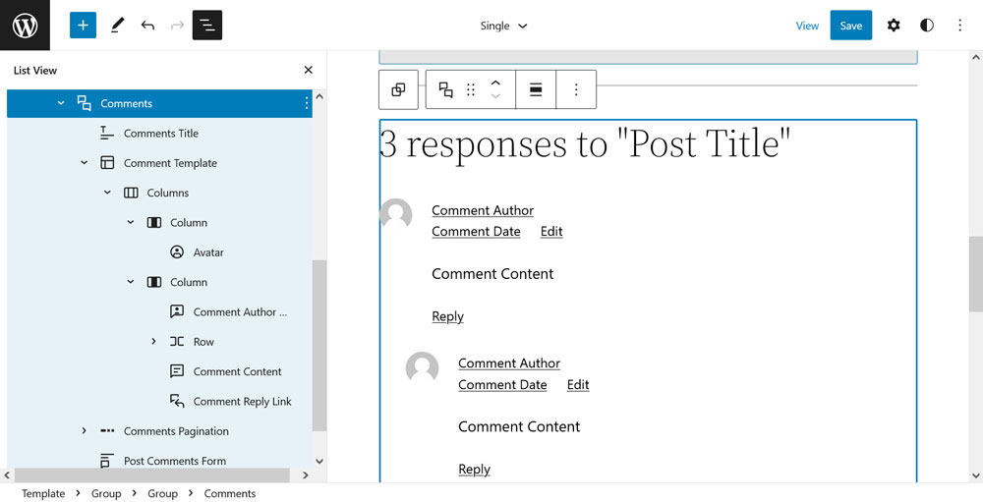Viewport: 983px width, 502px height.
Task: Click the first Comment Author link
Action: click(x=483, y=210)
